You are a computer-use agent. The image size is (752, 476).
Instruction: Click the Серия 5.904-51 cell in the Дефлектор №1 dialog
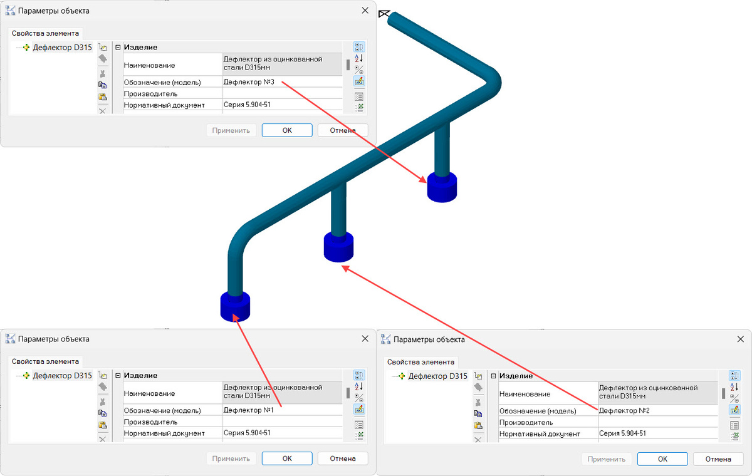[283, 433]
